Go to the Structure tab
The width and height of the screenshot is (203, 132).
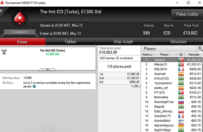click(178, 42)
